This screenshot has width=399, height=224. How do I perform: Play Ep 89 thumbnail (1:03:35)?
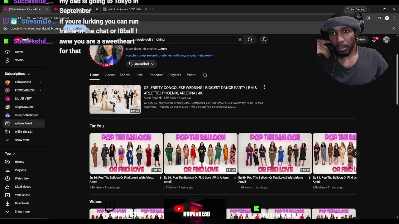click(x=275, y=153)
